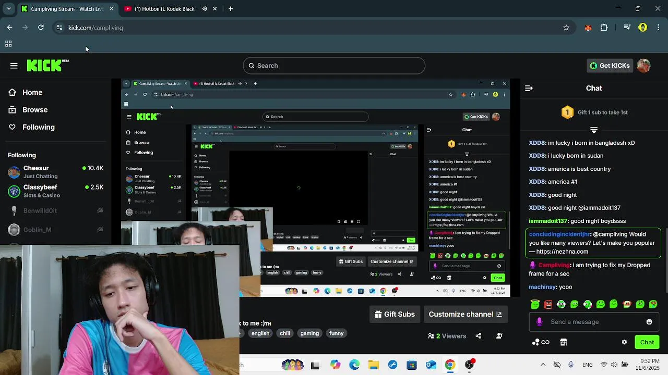Open the offline Benwilldoit channel
This screenshot has width=668, height=375.
tap(56, 210)
